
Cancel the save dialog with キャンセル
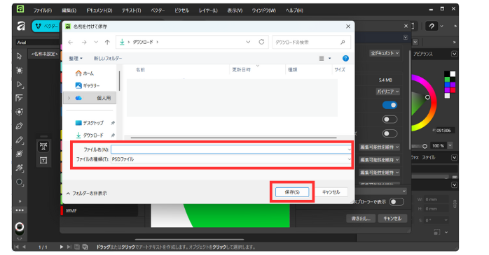click(331, 192)
